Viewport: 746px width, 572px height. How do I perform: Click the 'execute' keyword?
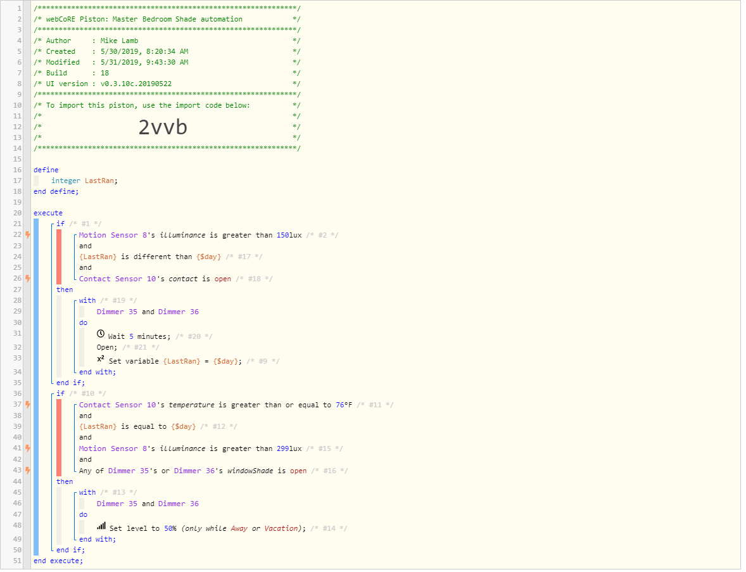(x=48, y=213)
